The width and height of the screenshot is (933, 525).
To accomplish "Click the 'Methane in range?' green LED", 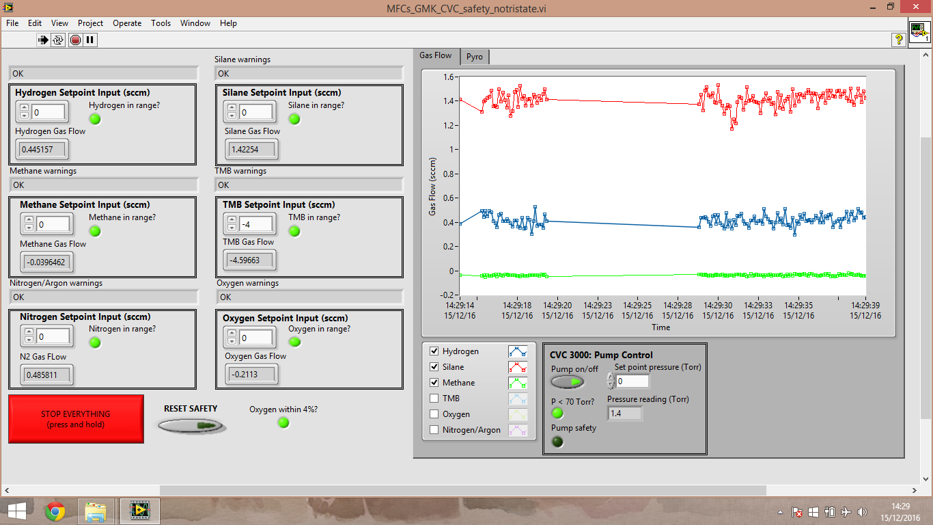I will 95,231.
